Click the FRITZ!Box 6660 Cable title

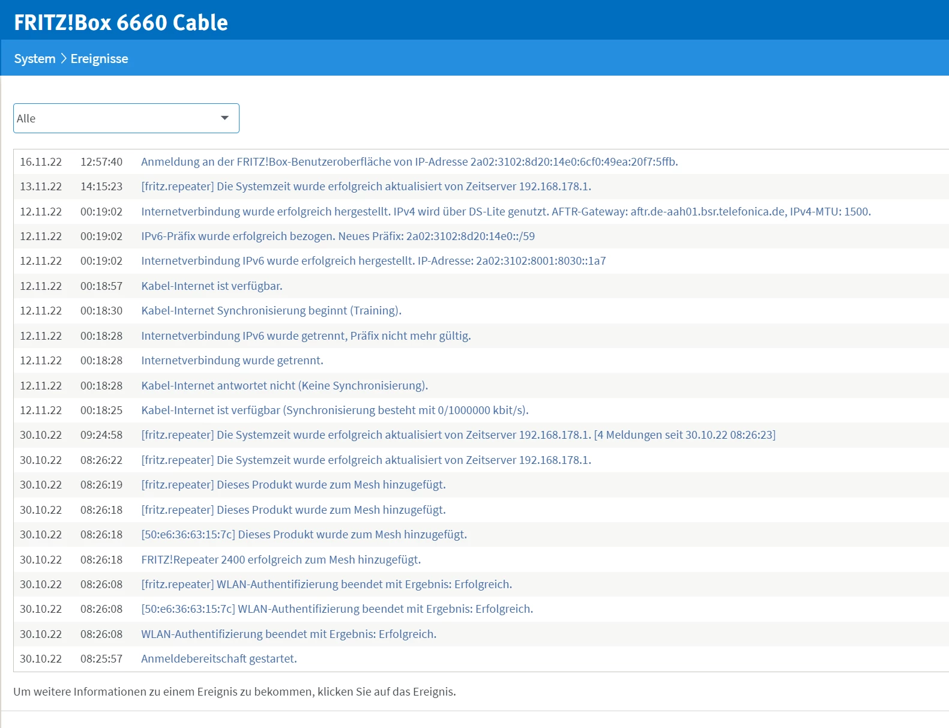point(121,22)
